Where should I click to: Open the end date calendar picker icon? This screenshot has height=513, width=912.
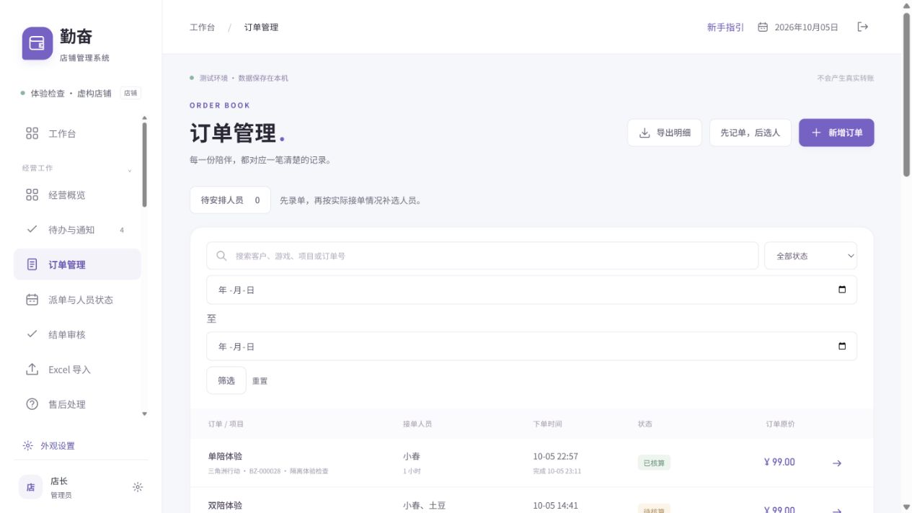tap(842, 346)
